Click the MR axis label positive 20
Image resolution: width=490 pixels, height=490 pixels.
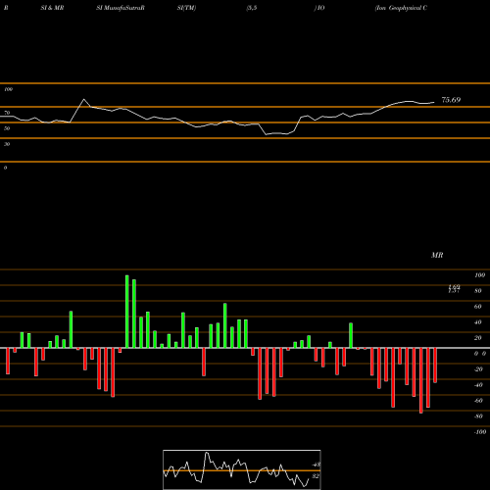click(x=477, y=338)
